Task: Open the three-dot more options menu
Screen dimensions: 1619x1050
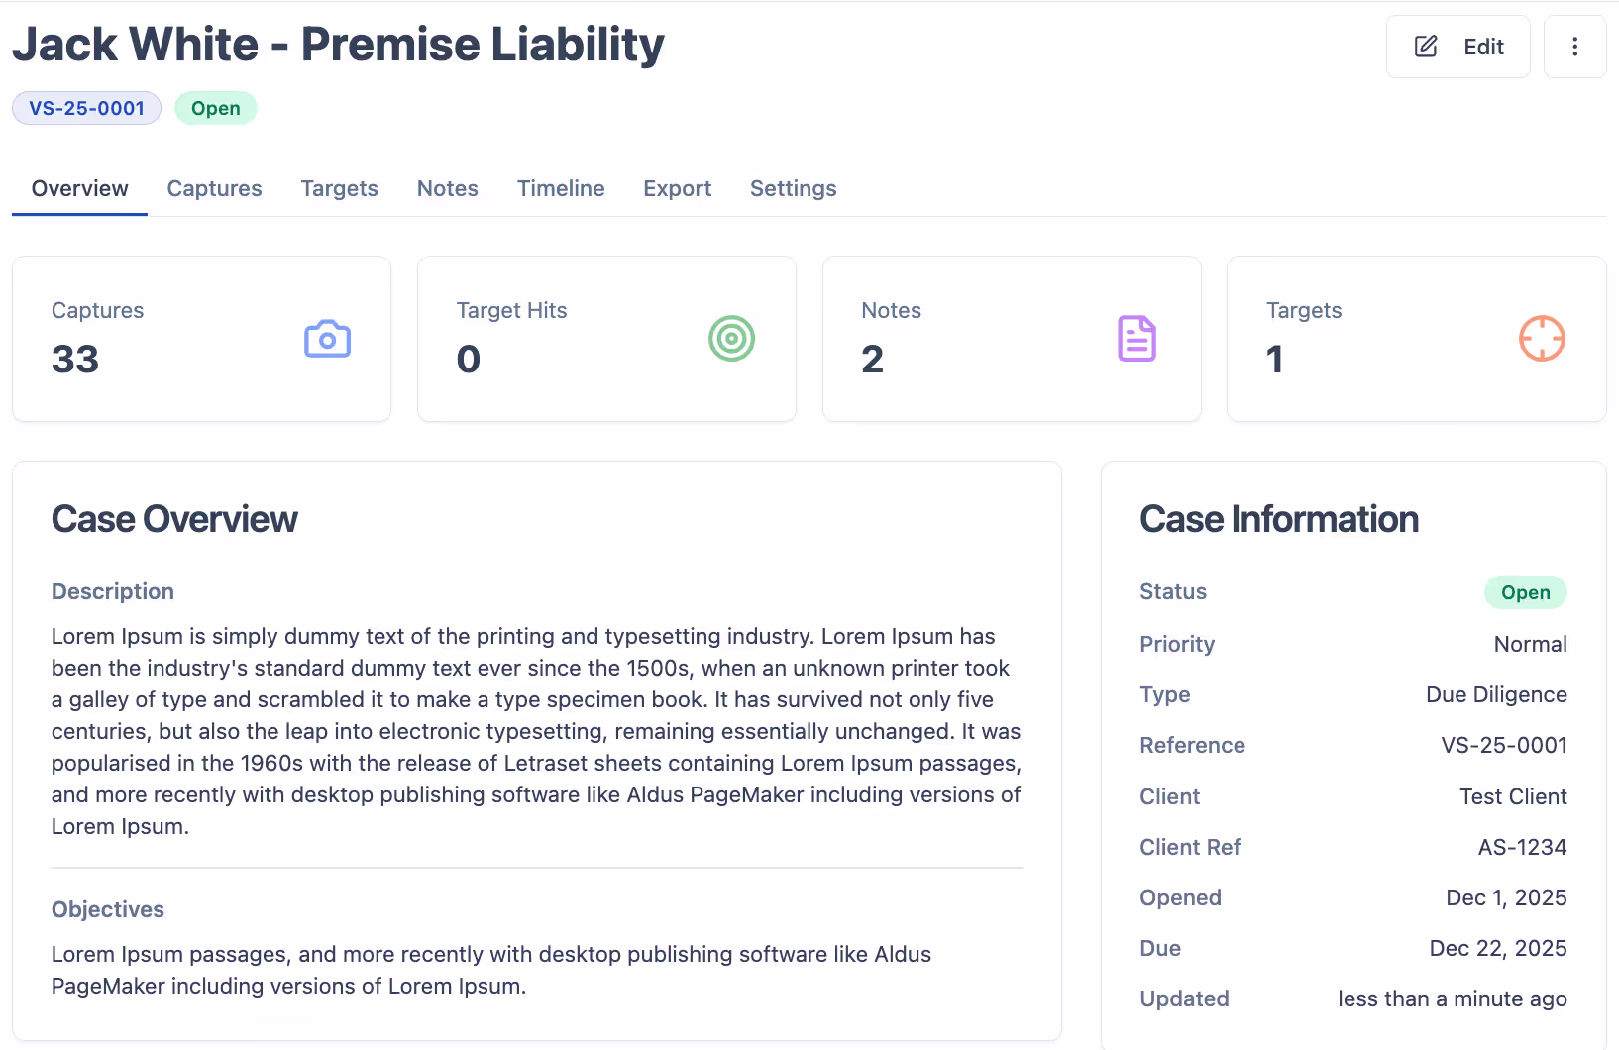Action: [x=1574, y=47]
